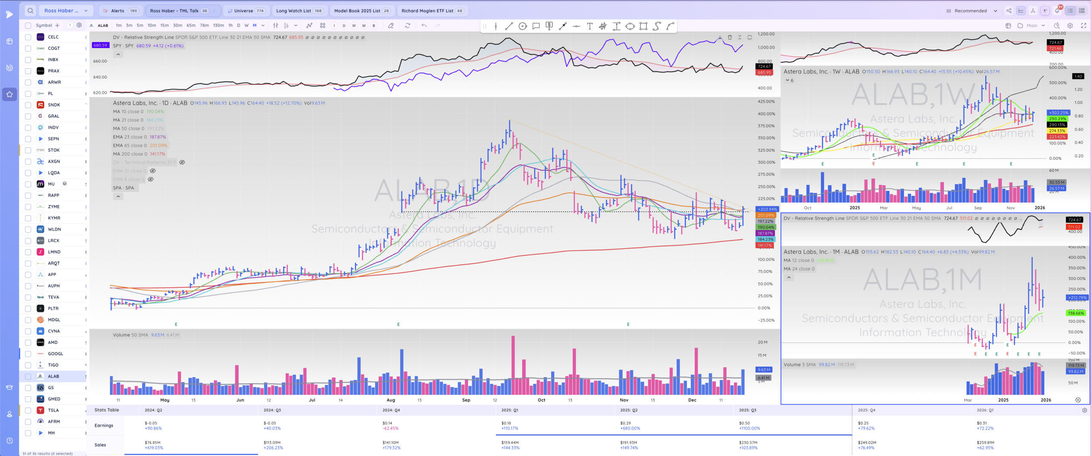The height and width of the screenshot is (456, 1091).
Task: Open the notifications bell icon
Action: point(1057,11)
